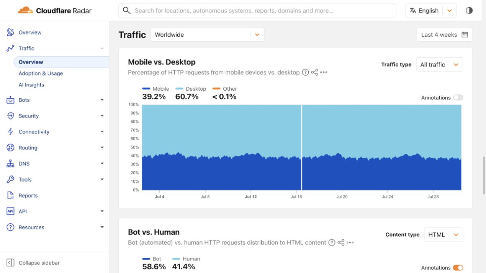Image resolution: width=486 pixels, height=273 pixels.
Task: Focus the Radar search field
Action: [257, 11]
